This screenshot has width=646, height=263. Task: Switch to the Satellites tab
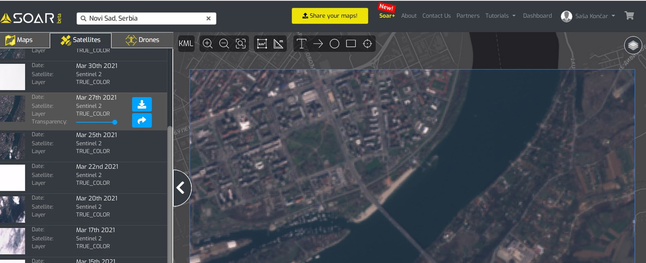81,40
